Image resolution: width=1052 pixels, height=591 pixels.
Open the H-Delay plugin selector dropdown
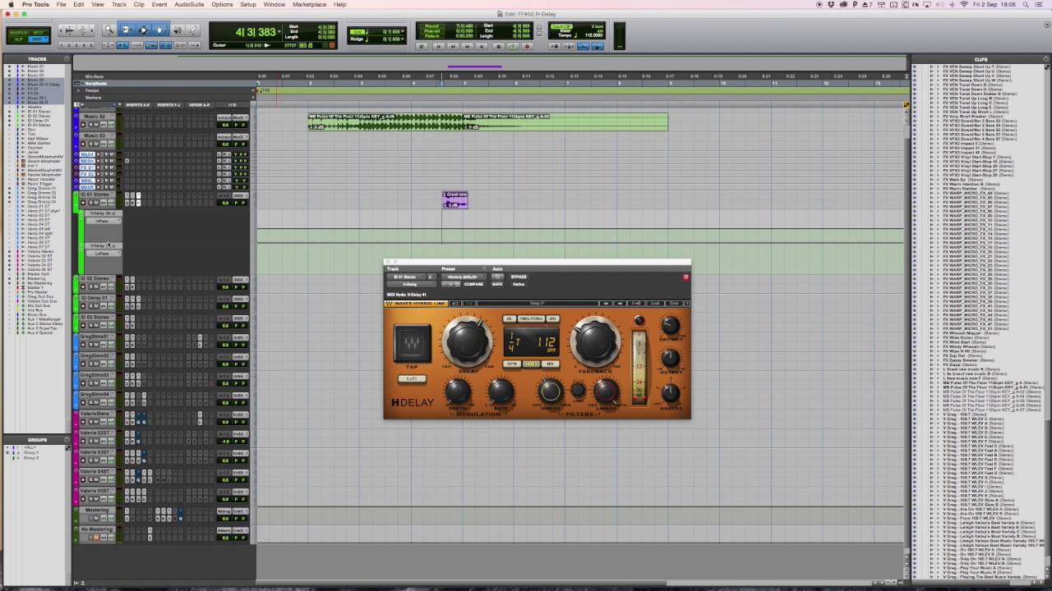tap(410, 284)
